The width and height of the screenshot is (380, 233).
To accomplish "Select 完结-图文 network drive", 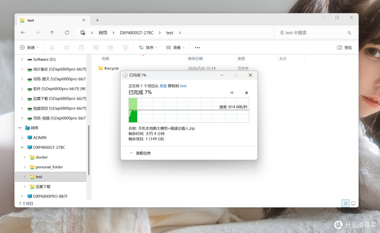I will coord(57,79).
